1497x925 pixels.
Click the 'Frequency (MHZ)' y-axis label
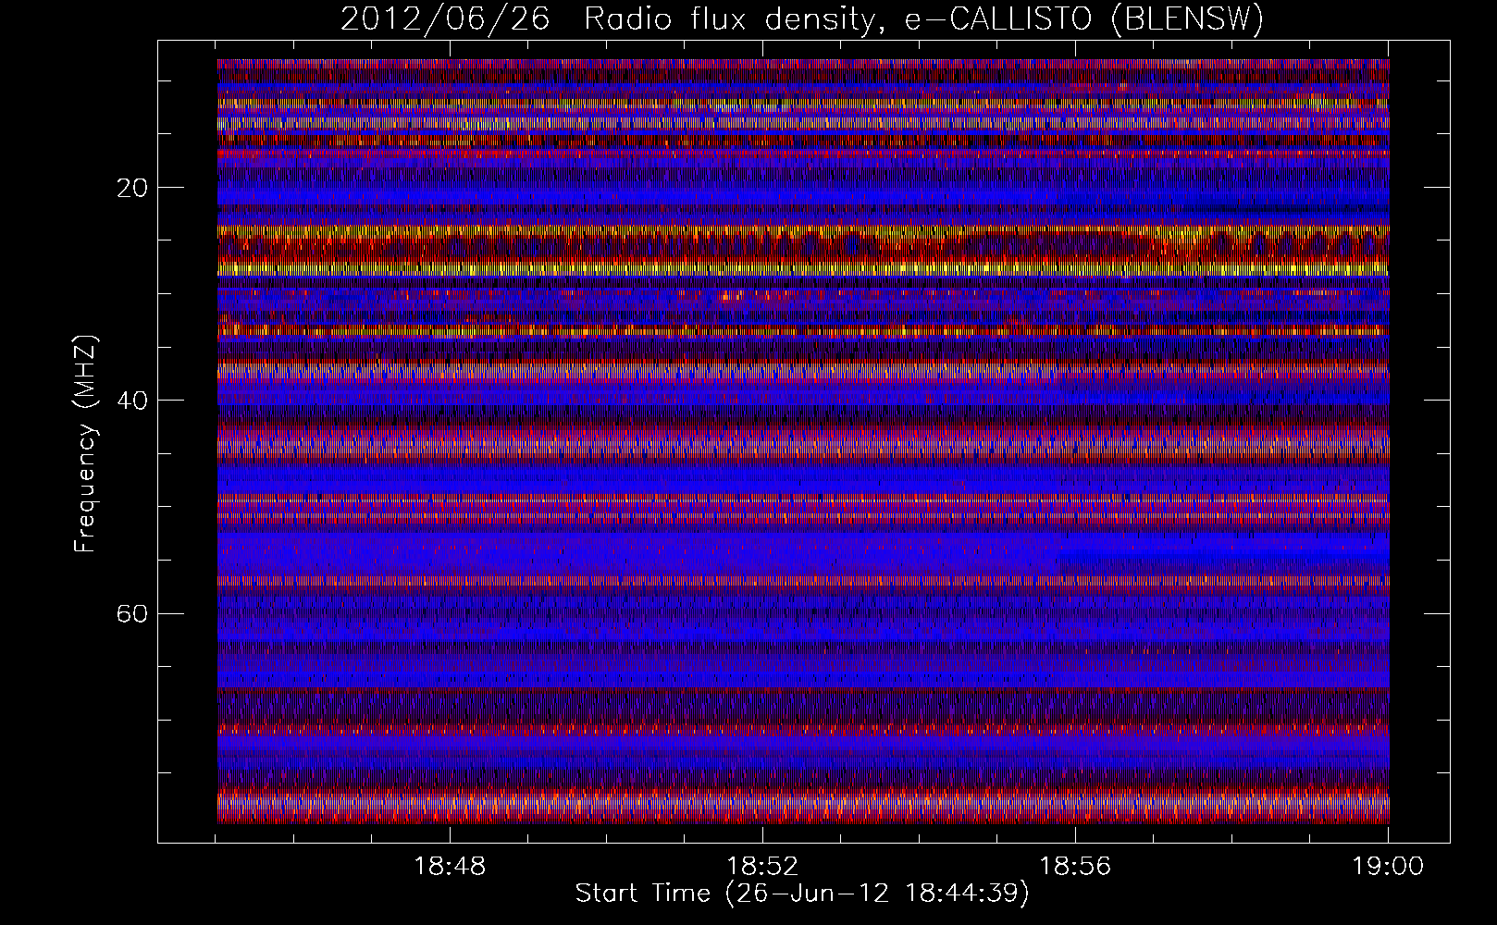[85, 444]
